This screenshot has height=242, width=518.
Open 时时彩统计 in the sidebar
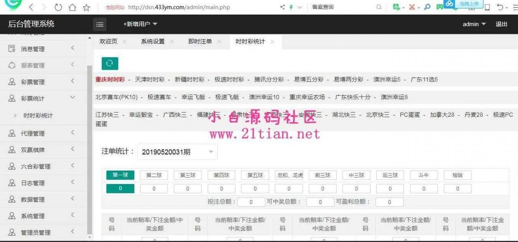(x=38, y=116)
